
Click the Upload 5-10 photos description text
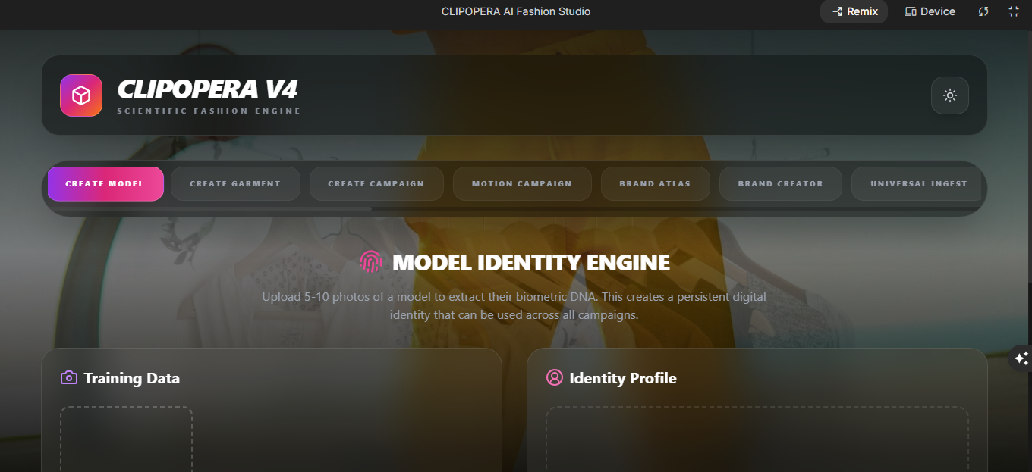point(514,305)
